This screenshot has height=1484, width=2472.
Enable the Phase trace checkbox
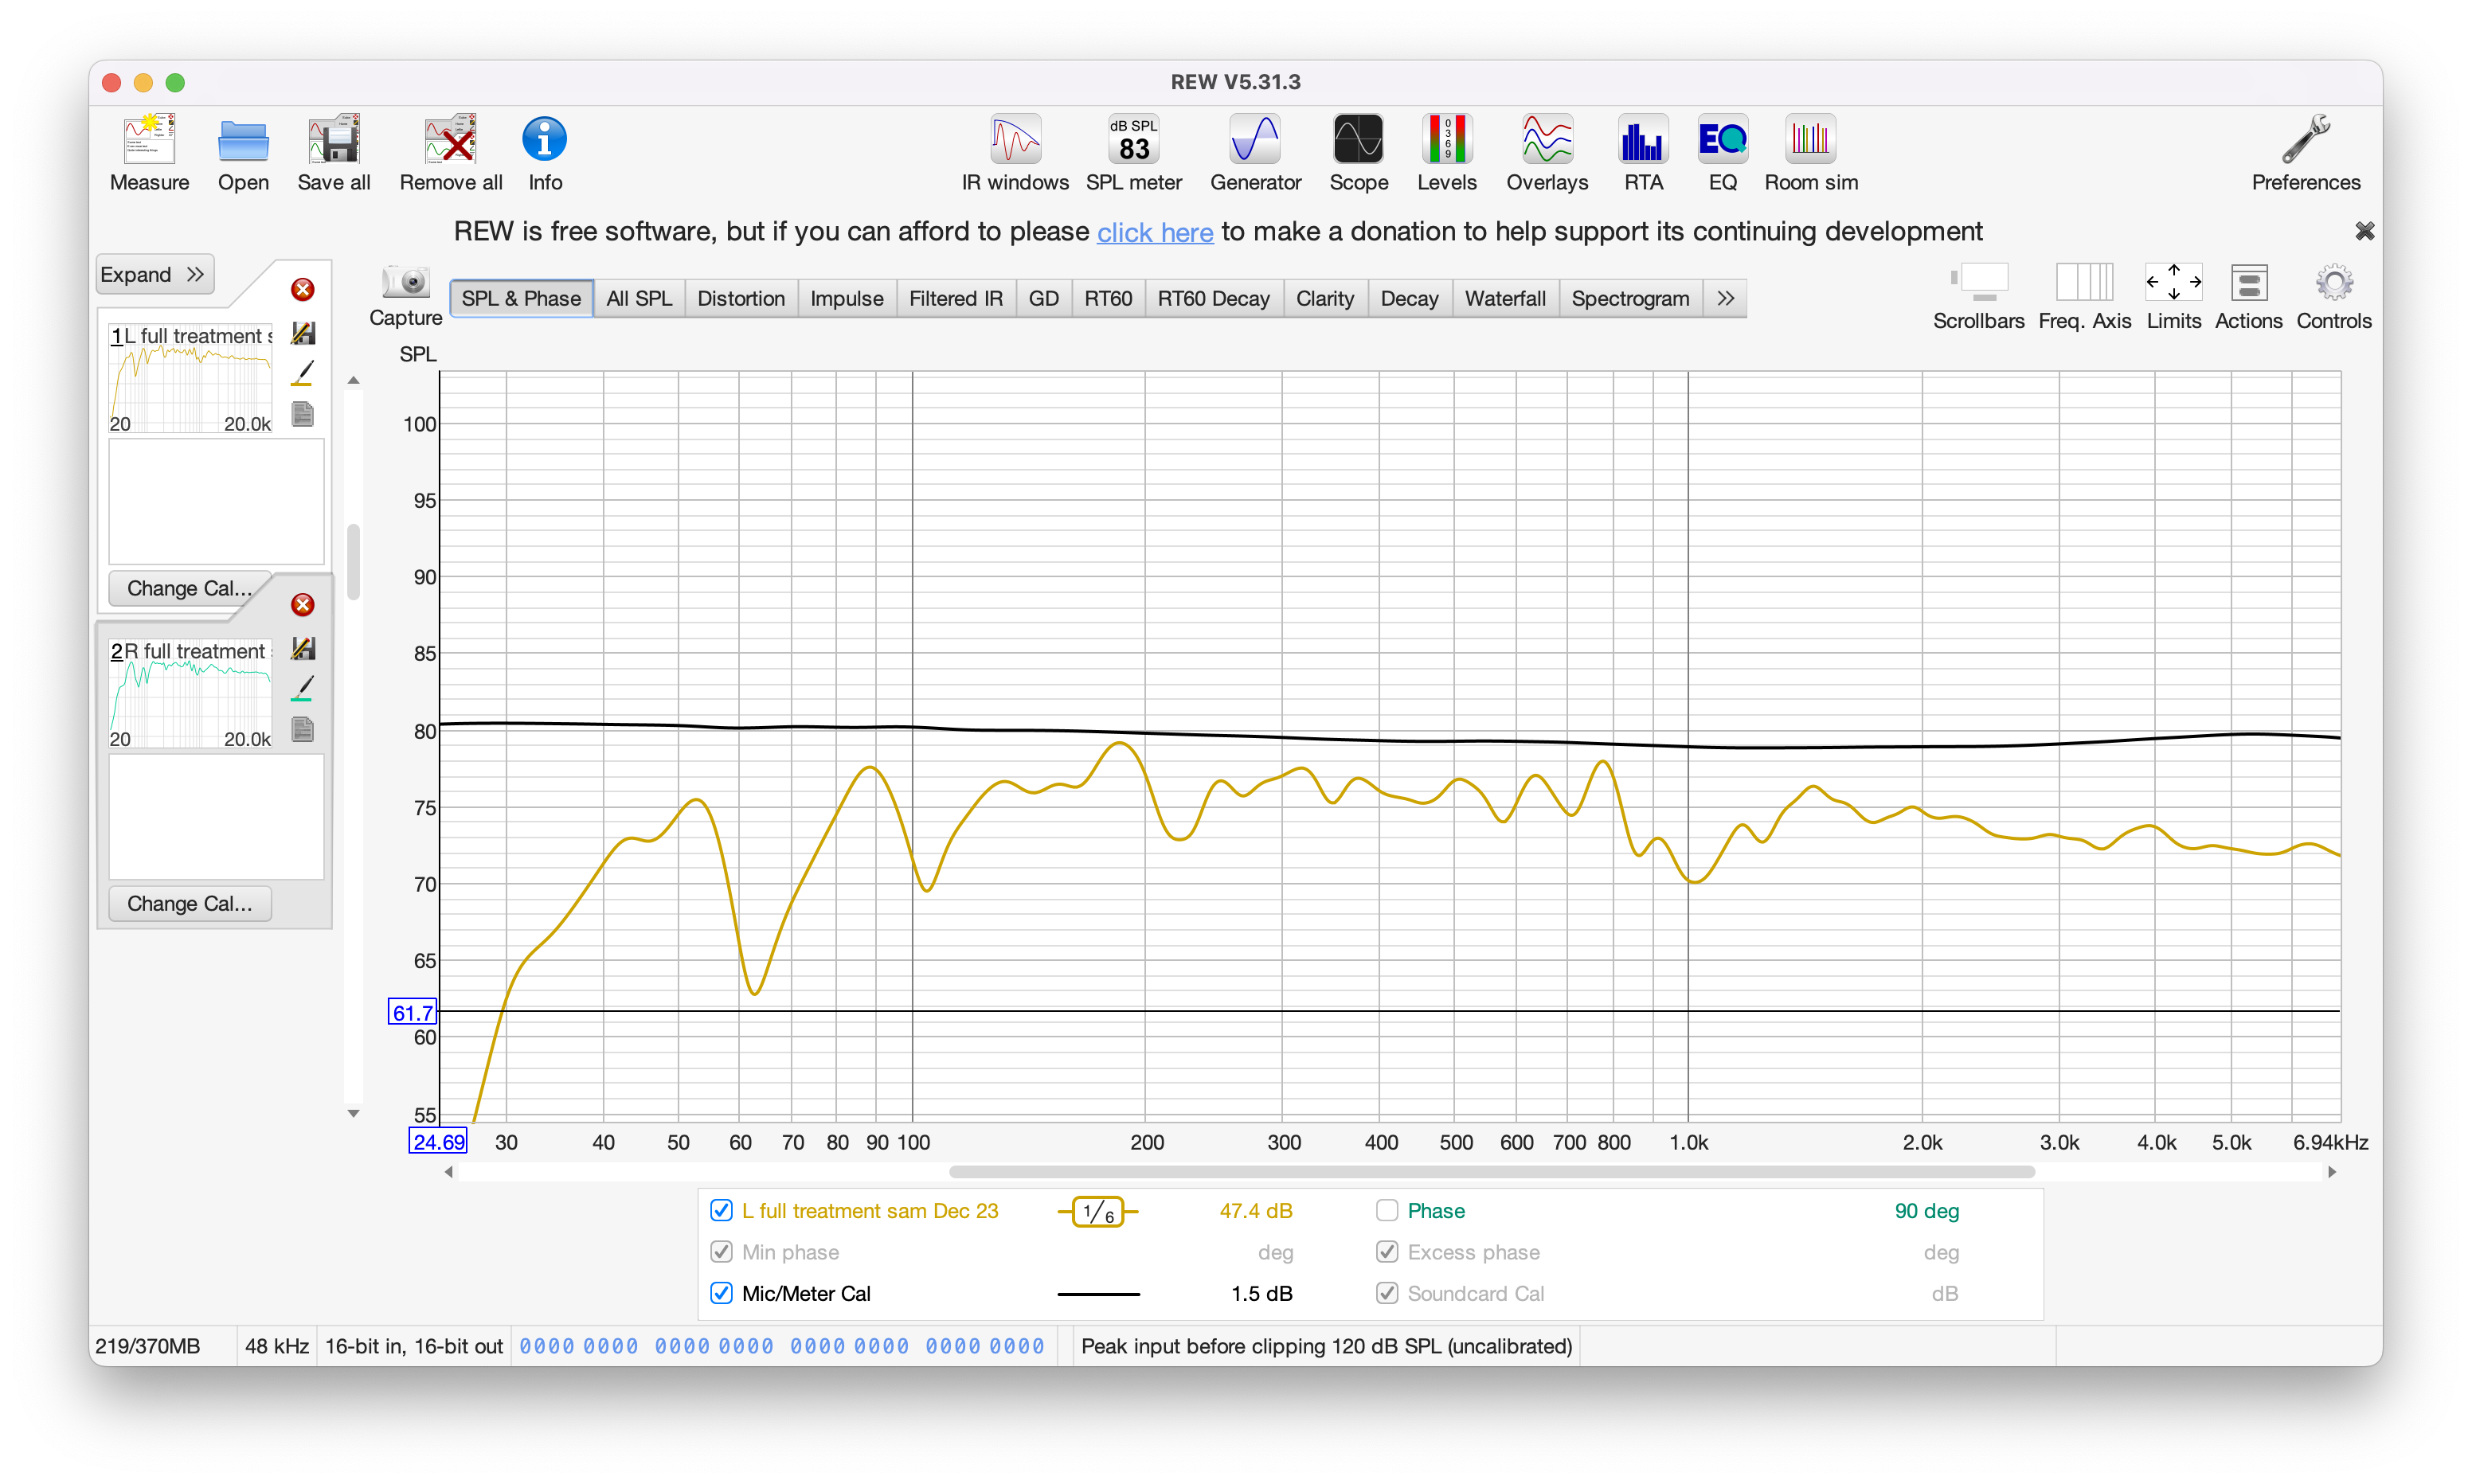1387,1211
